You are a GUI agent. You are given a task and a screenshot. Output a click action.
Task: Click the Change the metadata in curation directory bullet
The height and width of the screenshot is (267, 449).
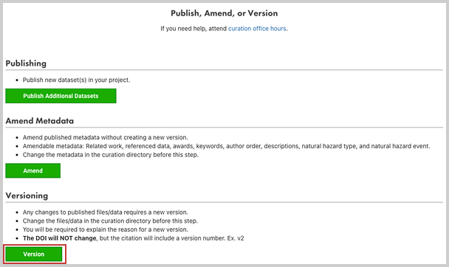click(x=111, y=155)
